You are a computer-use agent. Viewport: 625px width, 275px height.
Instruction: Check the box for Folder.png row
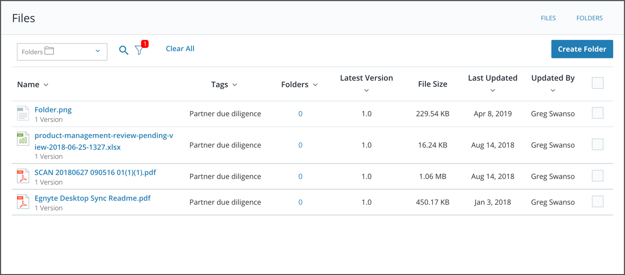[597, 113]
